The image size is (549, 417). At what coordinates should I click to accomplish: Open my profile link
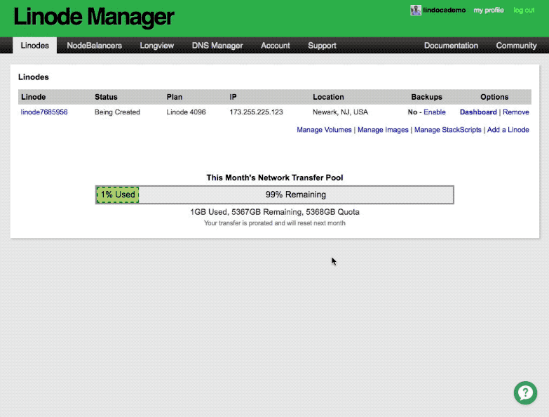coord(489,10)
